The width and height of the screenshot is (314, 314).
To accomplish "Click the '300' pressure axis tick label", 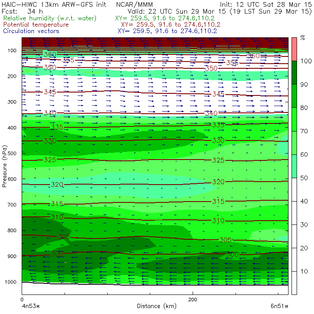I will [x=12, y=102].
